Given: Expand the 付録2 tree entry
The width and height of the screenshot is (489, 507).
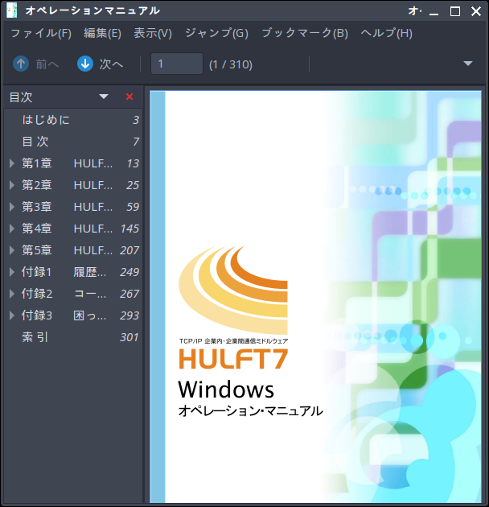Looking at the screenshot, I should pyautogui.click(x=12, y=294).
